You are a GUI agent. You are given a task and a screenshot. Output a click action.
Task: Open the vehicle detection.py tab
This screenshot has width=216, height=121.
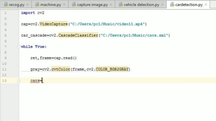[141, 5]
